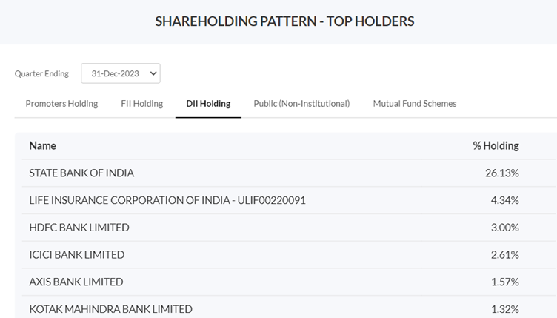Go to Public (Non-Institutional) tab

301,104
